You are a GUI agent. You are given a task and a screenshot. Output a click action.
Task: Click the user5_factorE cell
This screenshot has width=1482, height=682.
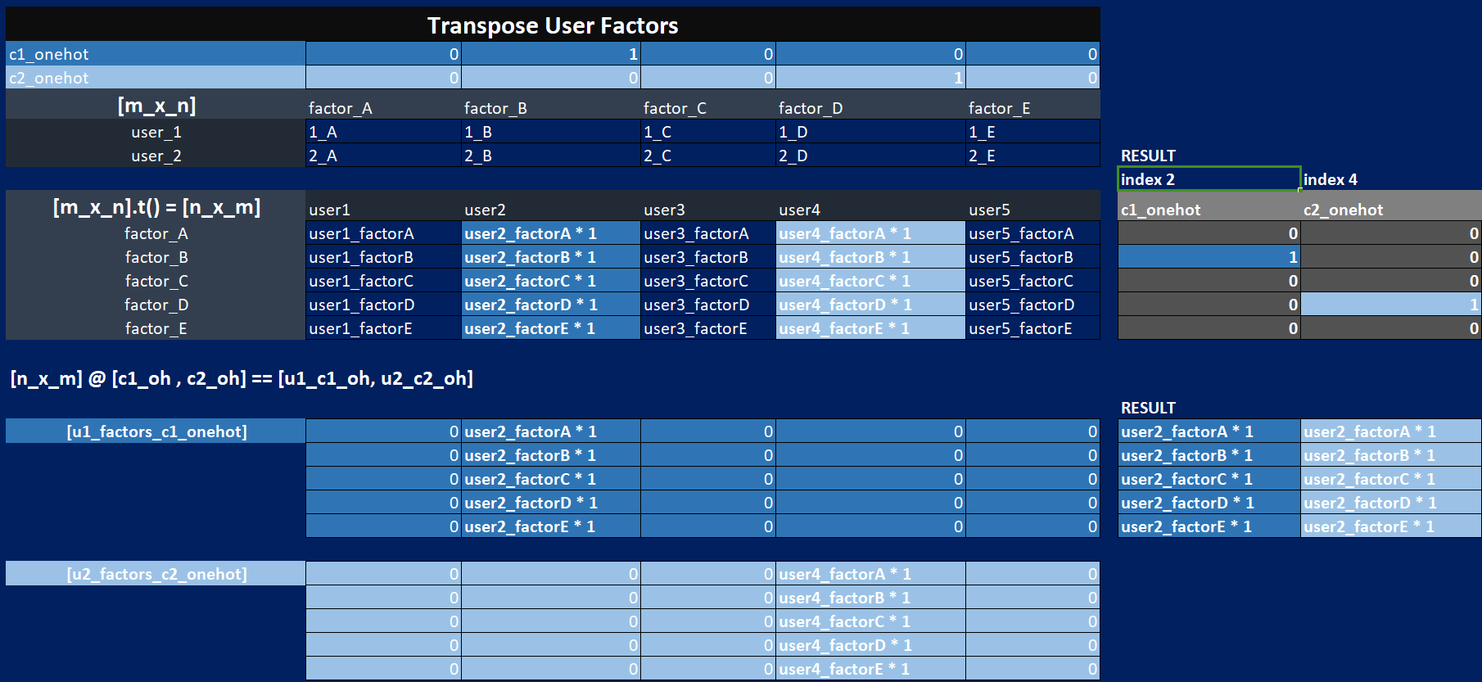(1032, 328)
